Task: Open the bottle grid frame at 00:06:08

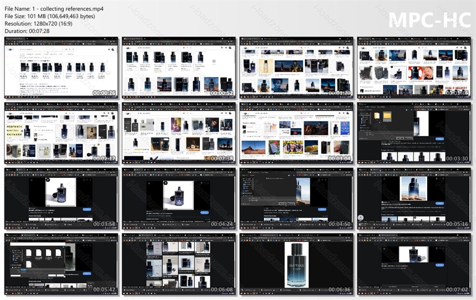Action: coord(179,264)
